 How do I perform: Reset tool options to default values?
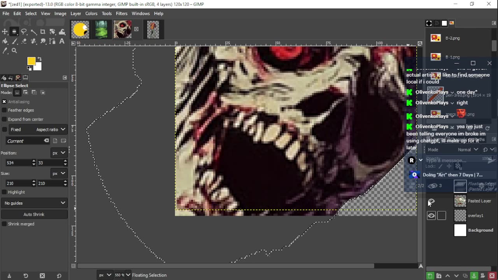59,276
